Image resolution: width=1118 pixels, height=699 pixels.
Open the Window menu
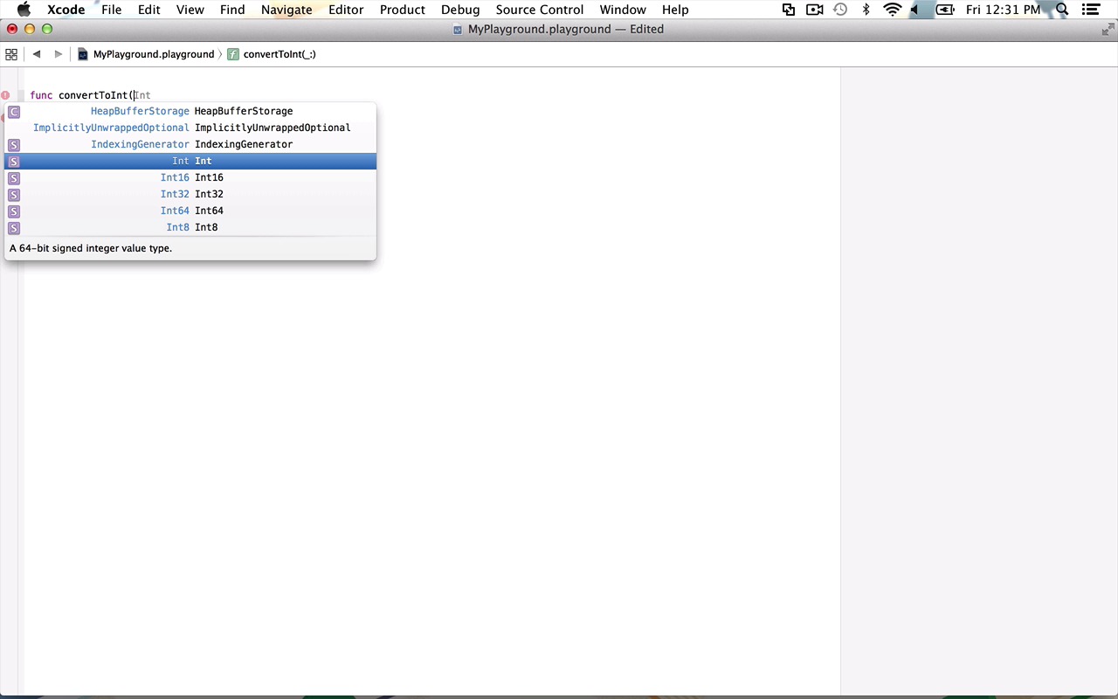(x=623, y=10)
